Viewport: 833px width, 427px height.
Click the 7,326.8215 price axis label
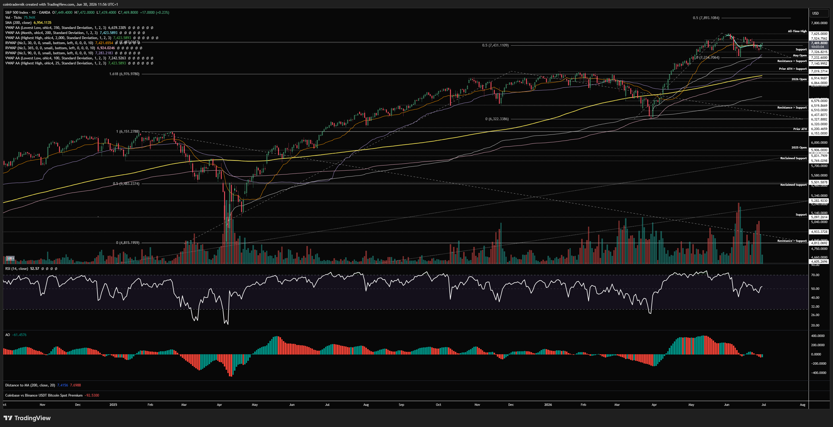coord(819,52)
